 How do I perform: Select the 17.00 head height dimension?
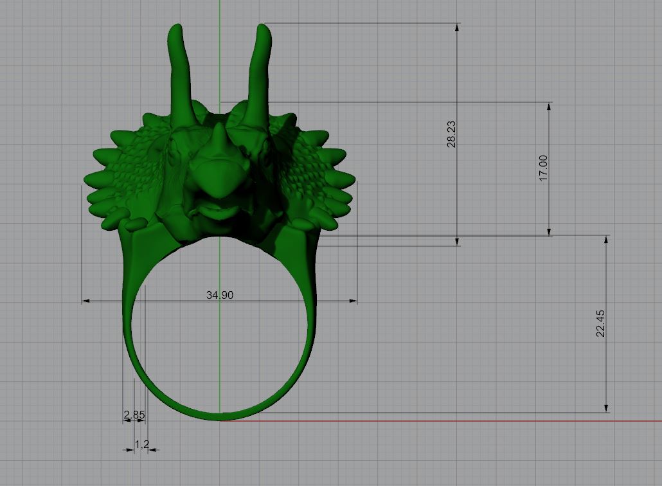tap(543, 168)
